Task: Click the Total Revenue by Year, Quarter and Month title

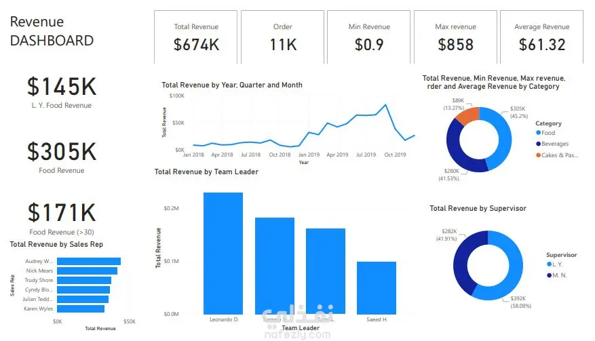Action: click(232, 85)
